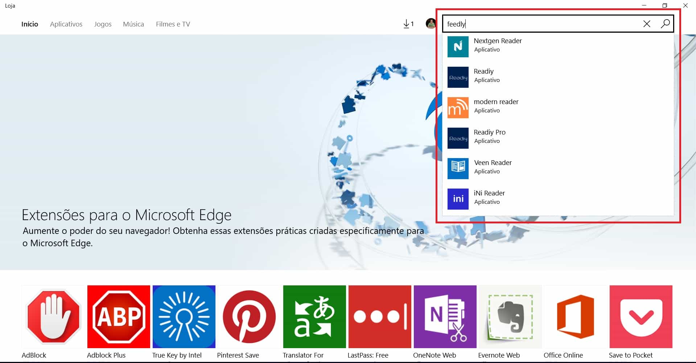696x363 pixels.
Task: Click the Pinterest Save label
Action: click(x=238, y=355)
